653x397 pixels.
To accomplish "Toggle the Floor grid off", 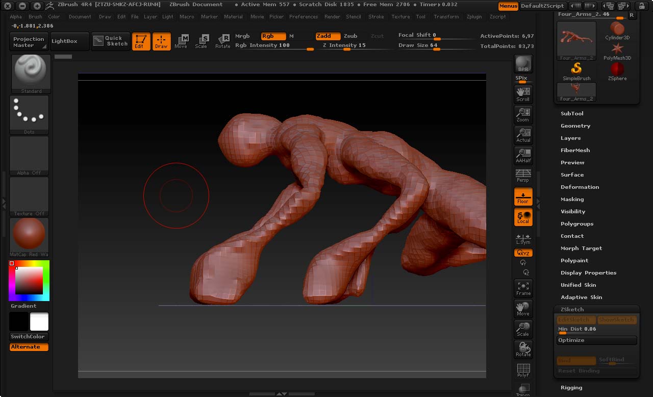I will pyautogui.click(x=523, y=196).
